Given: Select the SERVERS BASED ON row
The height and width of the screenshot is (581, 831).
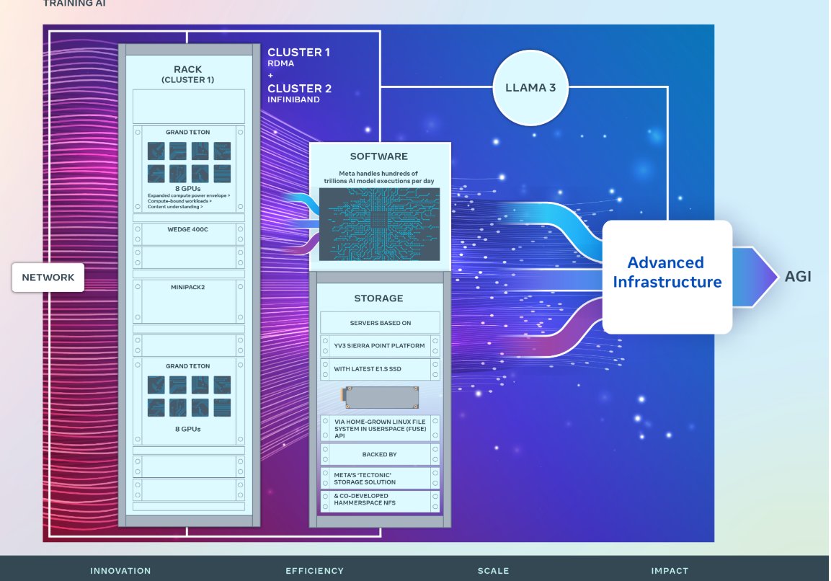Looking at the screenshot, I should [x=380, y=323].
